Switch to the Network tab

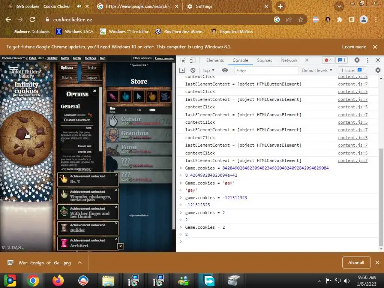(289, 60)
